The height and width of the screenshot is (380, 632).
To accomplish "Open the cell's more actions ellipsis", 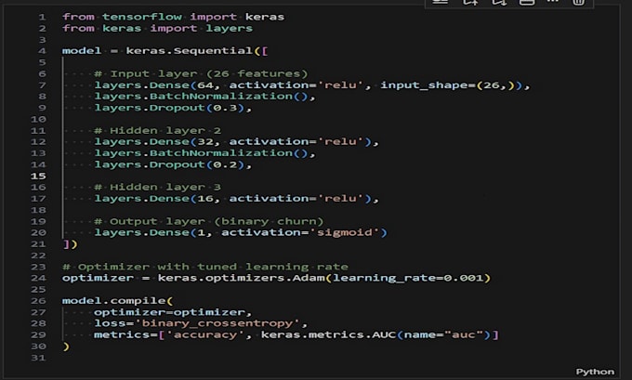I will [x=553, y=1].
